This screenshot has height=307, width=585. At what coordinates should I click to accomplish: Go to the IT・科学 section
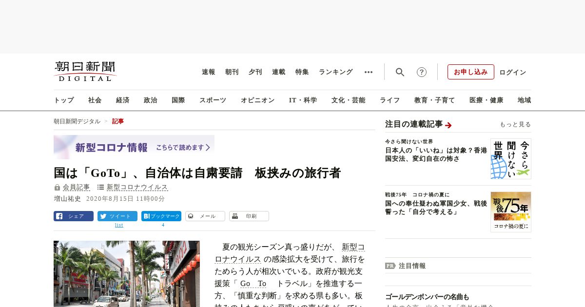coord(303,100)
